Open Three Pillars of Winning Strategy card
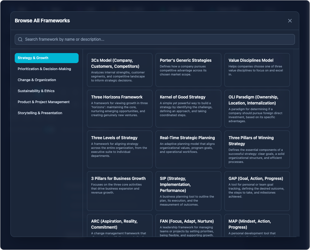Viewport: 310px width, 250px height. pyautogui.click(x=257, y=149)
